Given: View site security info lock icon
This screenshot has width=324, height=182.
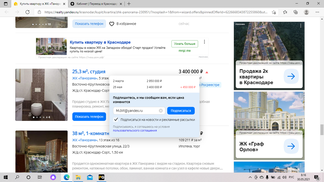Looking at the screenshot, I should 39,12.
